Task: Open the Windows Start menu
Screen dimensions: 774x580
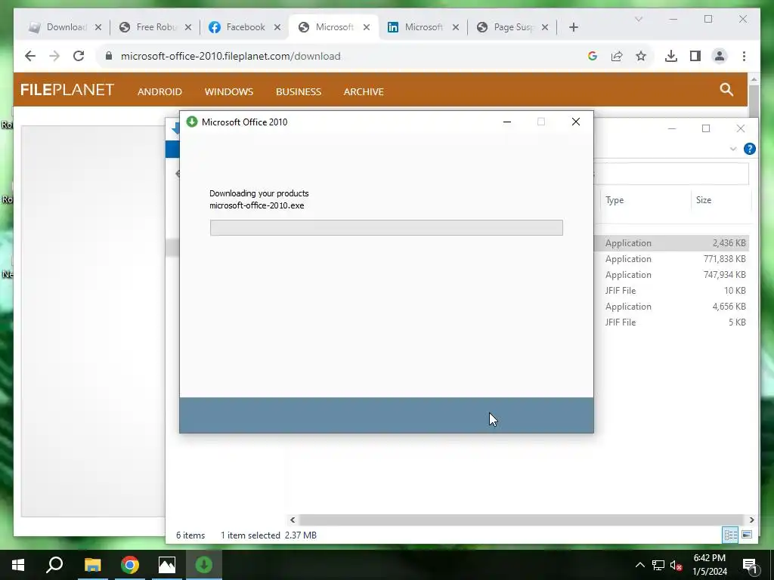Action: click(x=18, y=565)
